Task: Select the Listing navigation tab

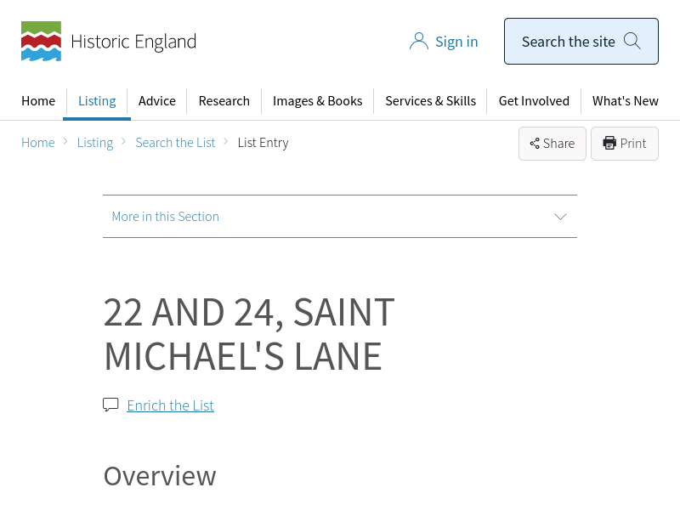Action: click(97, 100)
